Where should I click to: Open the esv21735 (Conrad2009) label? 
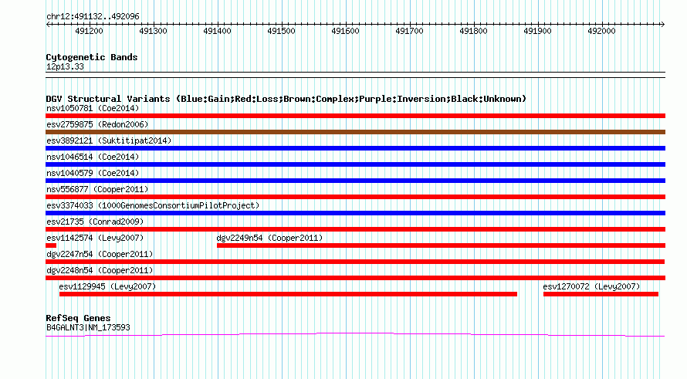click(x=95, y=222)
